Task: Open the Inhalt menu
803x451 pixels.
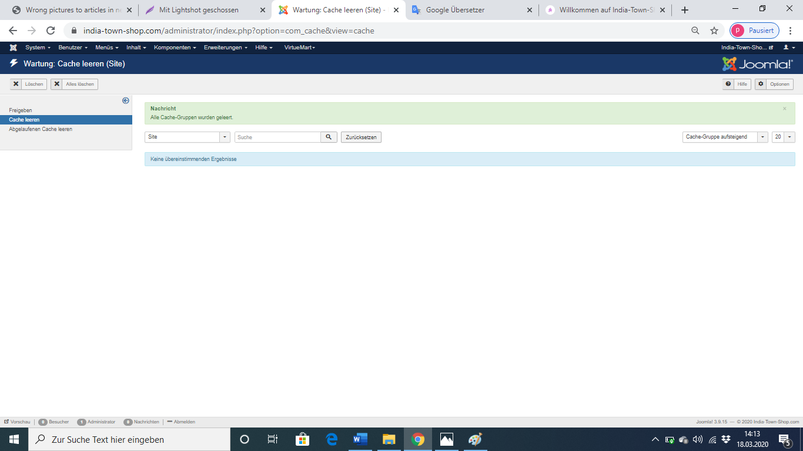Action: [x=136, y=48]
